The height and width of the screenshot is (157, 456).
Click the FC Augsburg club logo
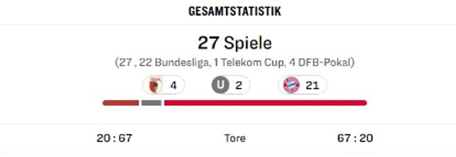point(155,85)
